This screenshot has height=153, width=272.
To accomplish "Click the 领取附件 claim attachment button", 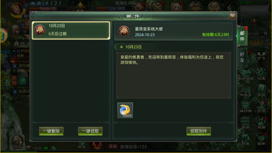I will (199, 131).
